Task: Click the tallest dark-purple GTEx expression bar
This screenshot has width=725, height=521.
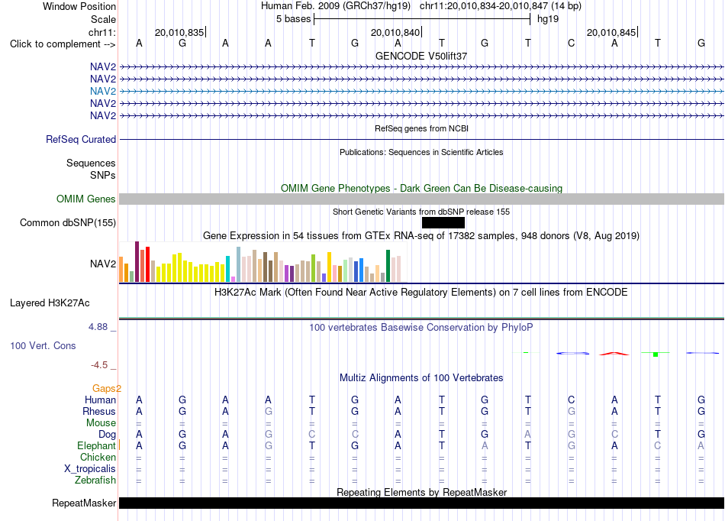Action: point(137,262)
